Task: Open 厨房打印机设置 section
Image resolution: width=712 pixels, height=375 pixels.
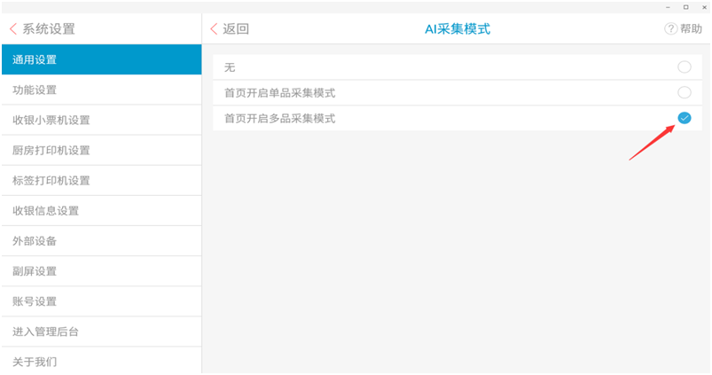Action: point(101,151)
